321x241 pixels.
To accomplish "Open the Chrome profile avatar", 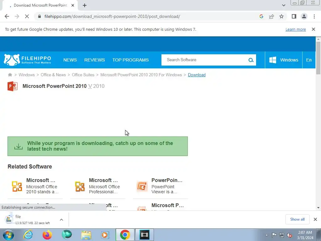I will [304, 16].
